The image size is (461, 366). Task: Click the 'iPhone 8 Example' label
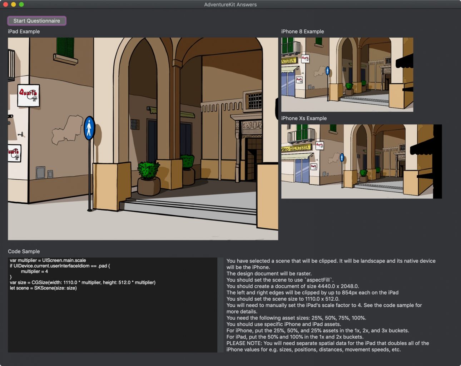(302, 31)
